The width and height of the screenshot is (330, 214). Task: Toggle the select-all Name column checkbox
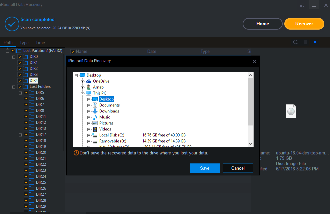point(73,52)
